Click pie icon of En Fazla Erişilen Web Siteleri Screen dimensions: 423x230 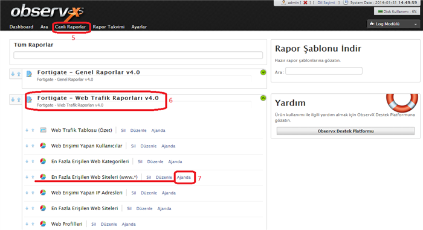tap(43, 208)
